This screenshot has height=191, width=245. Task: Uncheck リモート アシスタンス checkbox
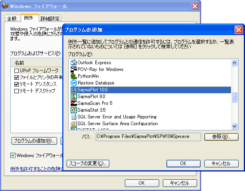[17, 84]
